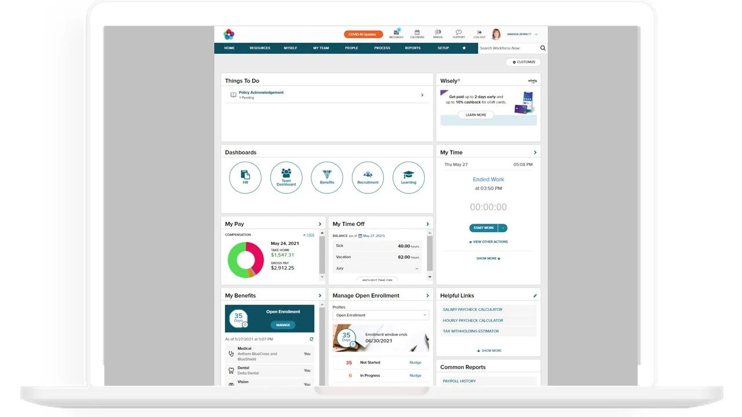Open the Bridge icon
The image size is (742, 417).
pos(438,33)
